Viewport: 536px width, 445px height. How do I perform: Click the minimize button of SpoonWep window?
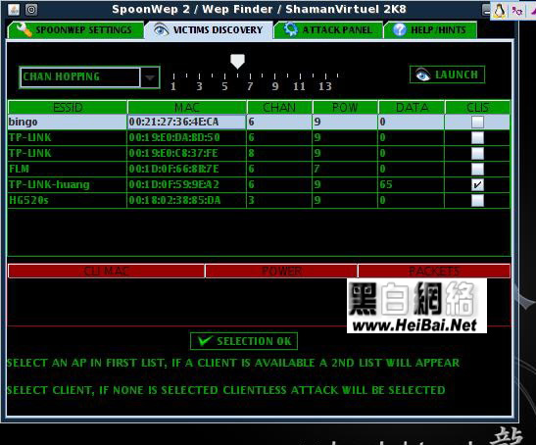[x=486, y=10]
